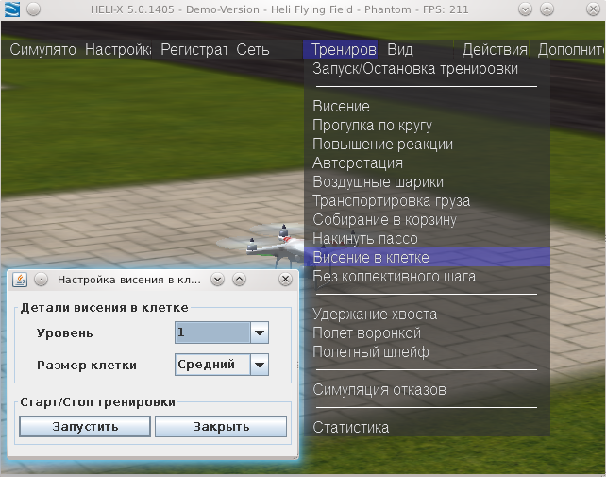This screenshot has width=606, height=477.
Task: Close the HELI-X main window
Action: tap(593, 9)
